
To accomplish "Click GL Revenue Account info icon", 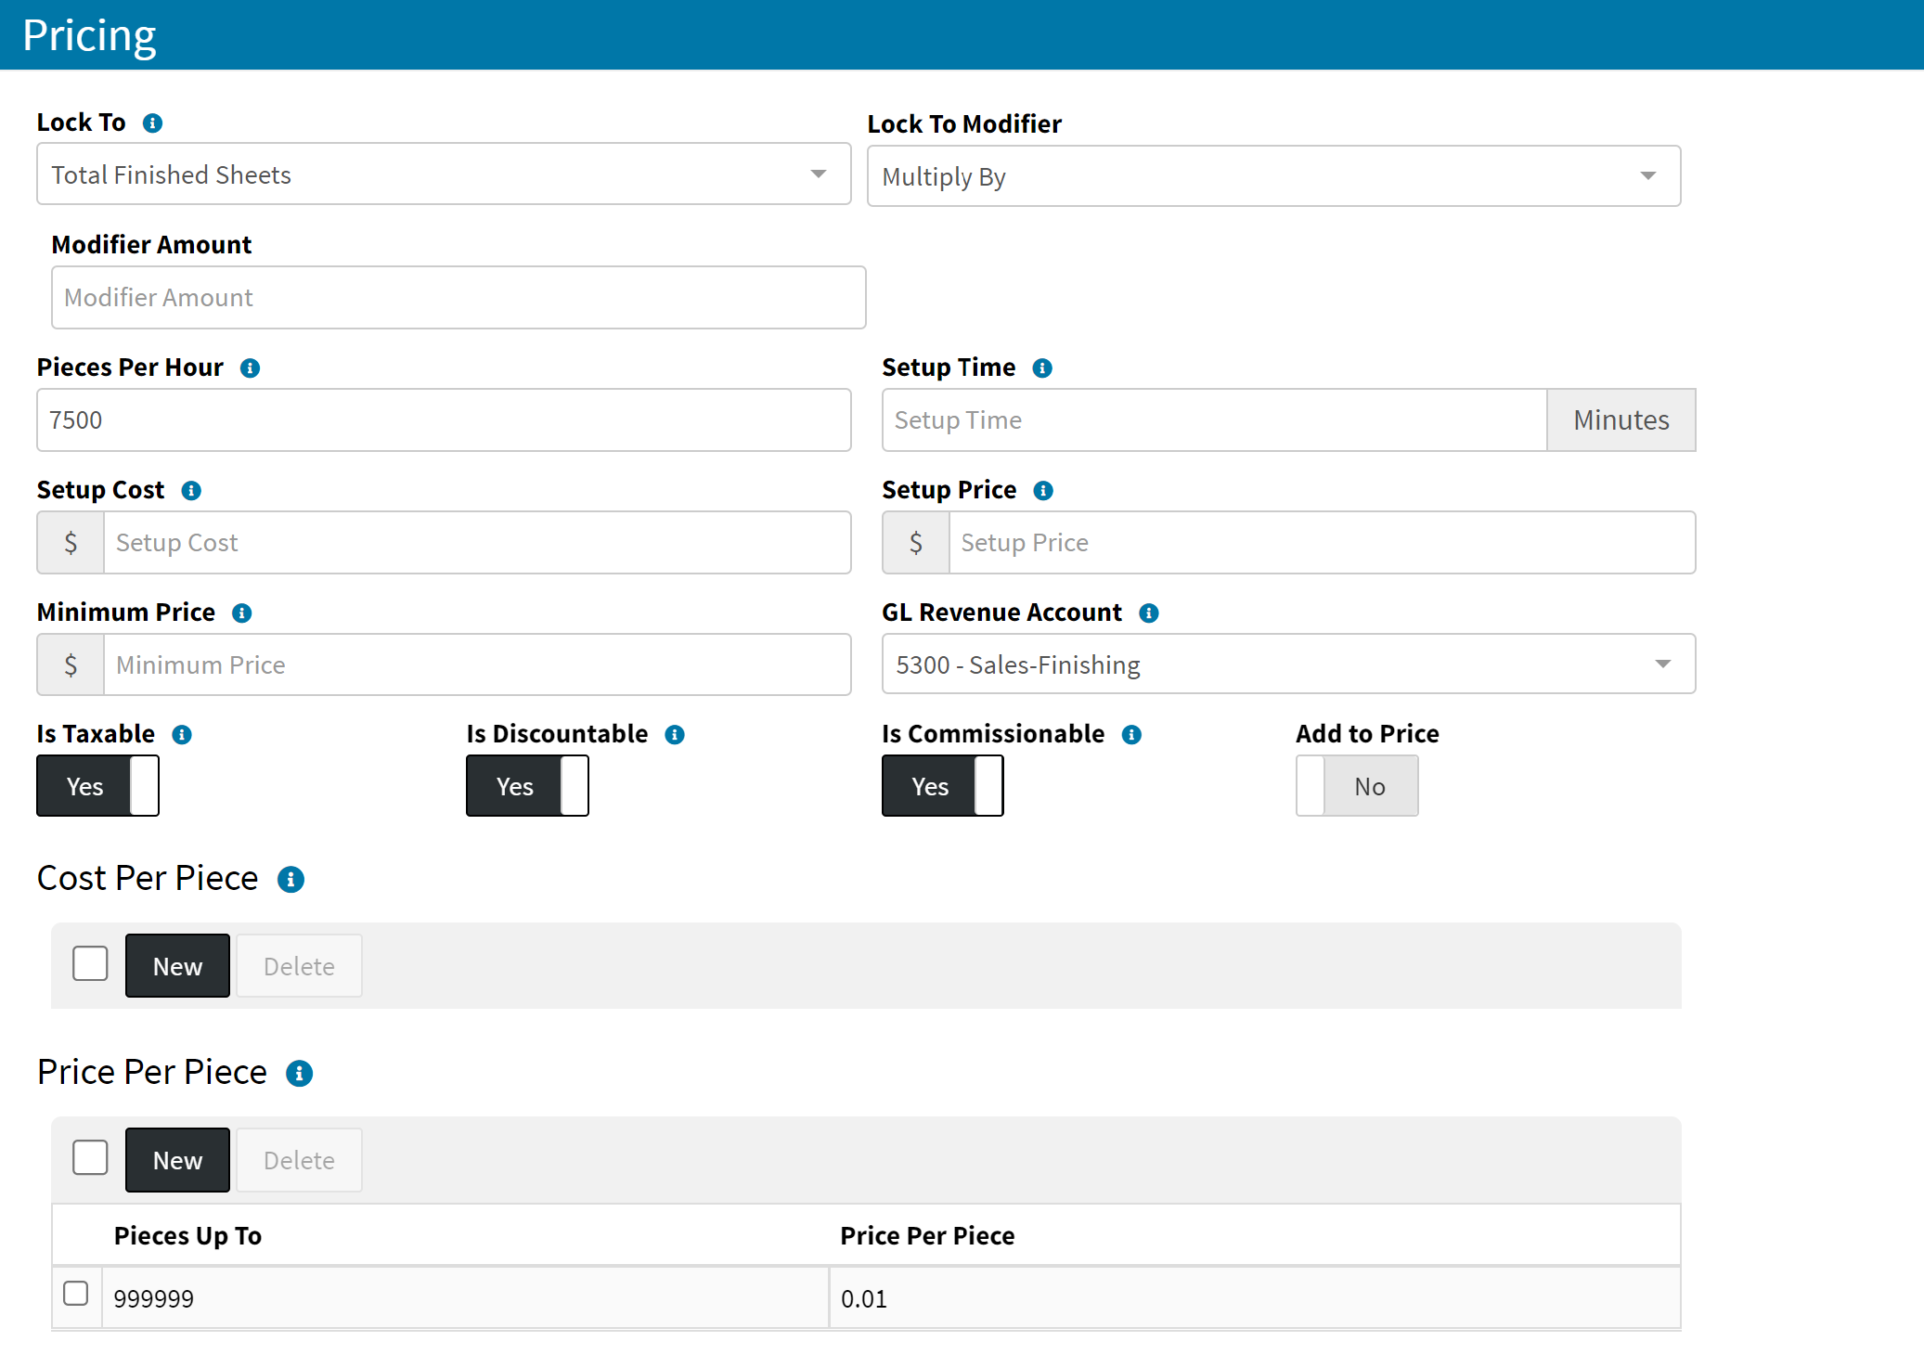I will click(x=1149, y=613).
